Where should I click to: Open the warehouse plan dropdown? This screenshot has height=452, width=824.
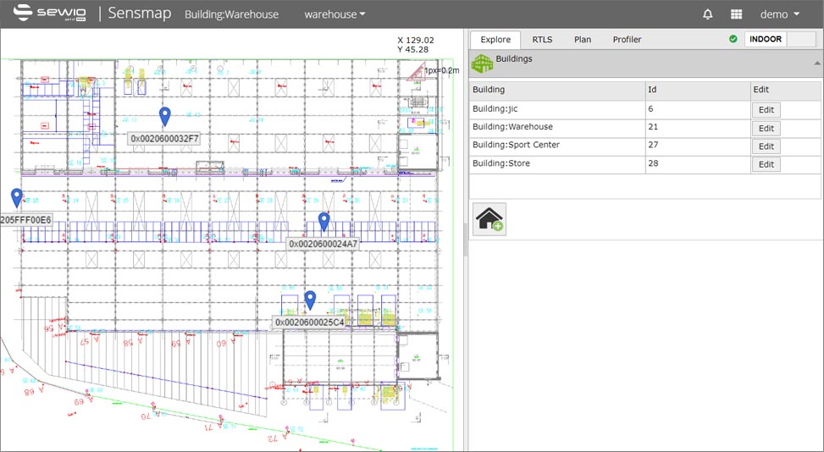click(335, 14)
